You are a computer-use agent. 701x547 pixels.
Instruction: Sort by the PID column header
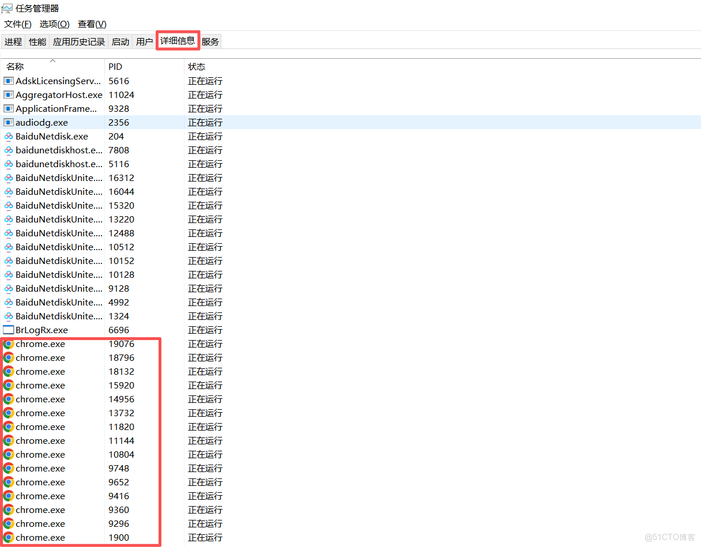[144, 66]
